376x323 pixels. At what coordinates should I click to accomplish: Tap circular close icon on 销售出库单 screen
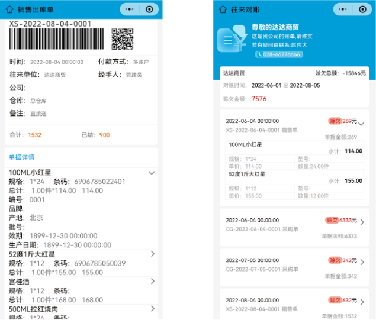pos(149,9)
